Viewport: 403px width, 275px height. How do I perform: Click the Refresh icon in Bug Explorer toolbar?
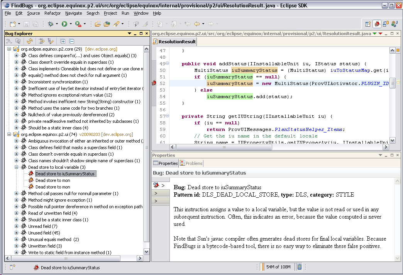30,41
